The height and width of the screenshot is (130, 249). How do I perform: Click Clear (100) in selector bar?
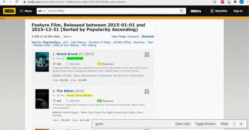[183, 124]
